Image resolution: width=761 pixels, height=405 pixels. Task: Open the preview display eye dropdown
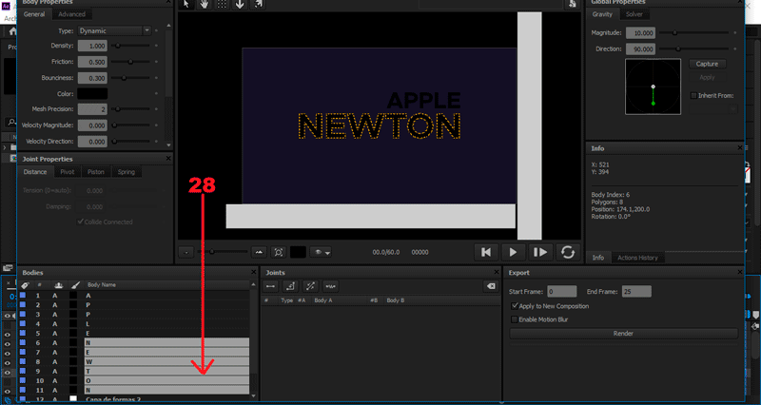tap(321, 252)
